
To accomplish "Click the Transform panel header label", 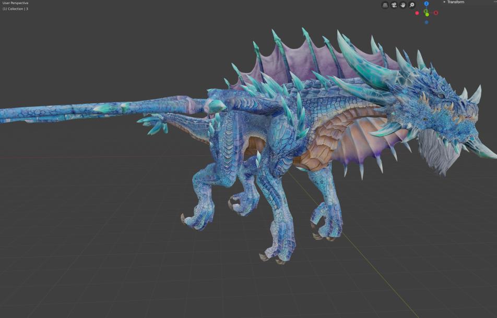I will click(456, 2).
